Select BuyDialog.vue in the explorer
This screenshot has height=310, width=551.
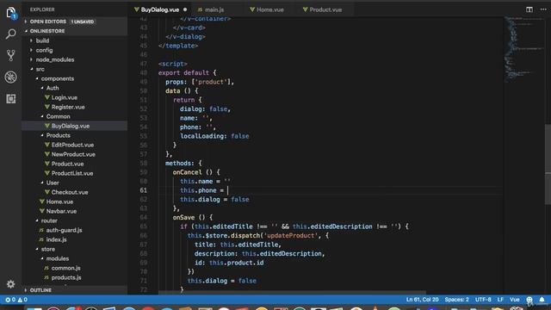[75, 126]
